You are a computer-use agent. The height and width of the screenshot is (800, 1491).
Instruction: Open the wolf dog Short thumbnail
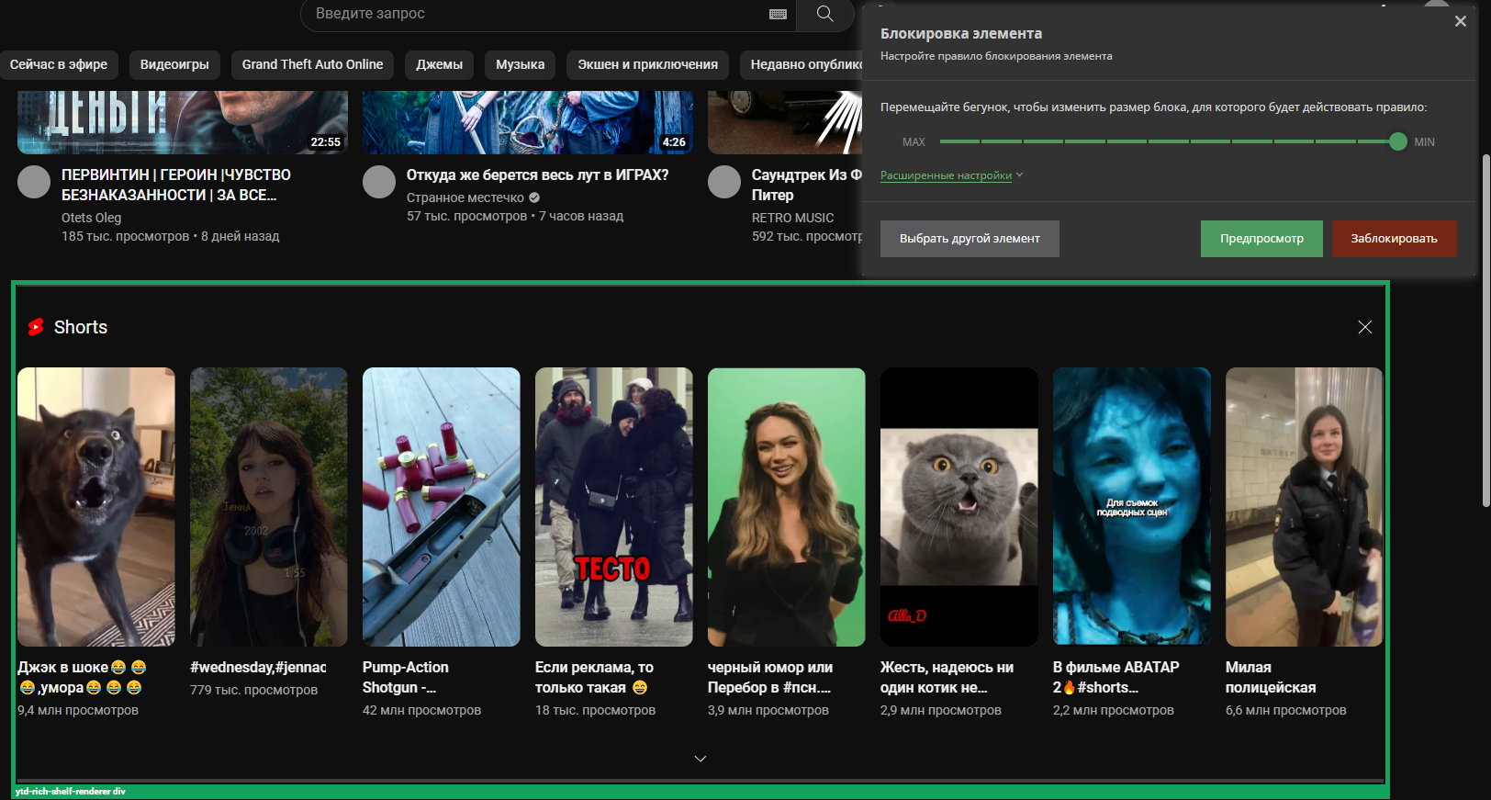click(x=96, y=507)
